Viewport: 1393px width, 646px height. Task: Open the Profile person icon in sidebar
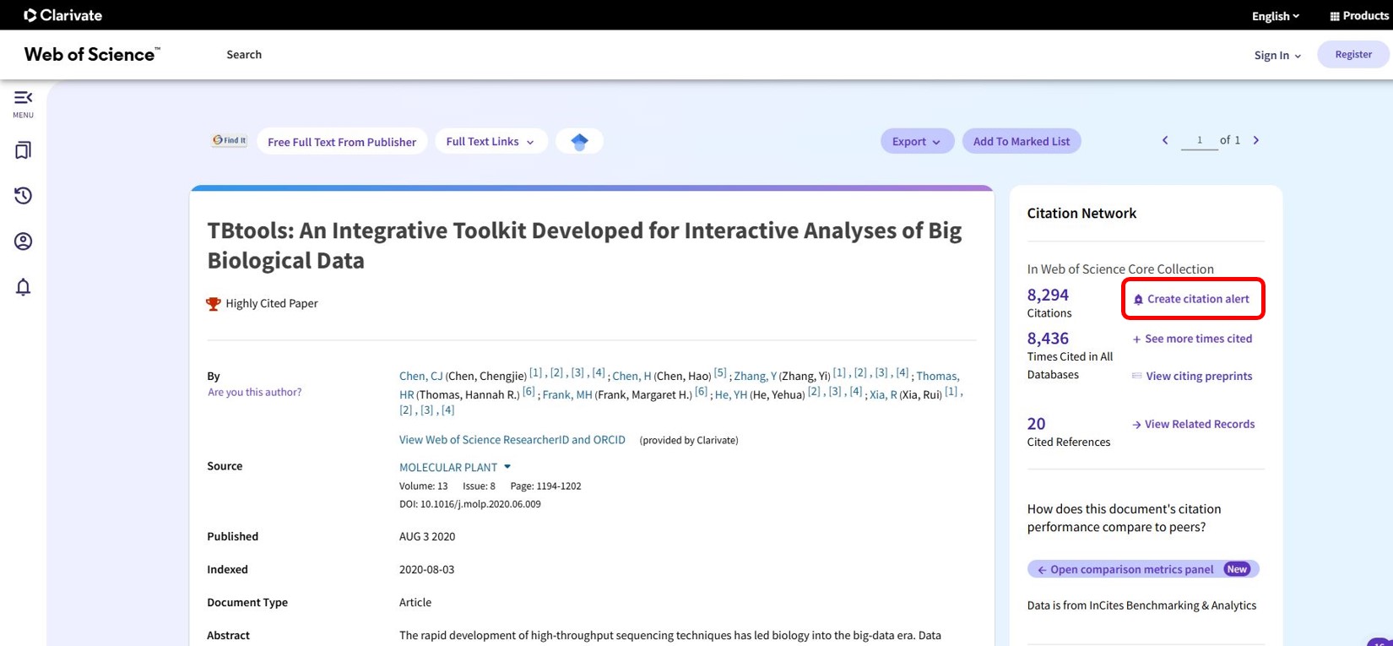tap(23, 242)
